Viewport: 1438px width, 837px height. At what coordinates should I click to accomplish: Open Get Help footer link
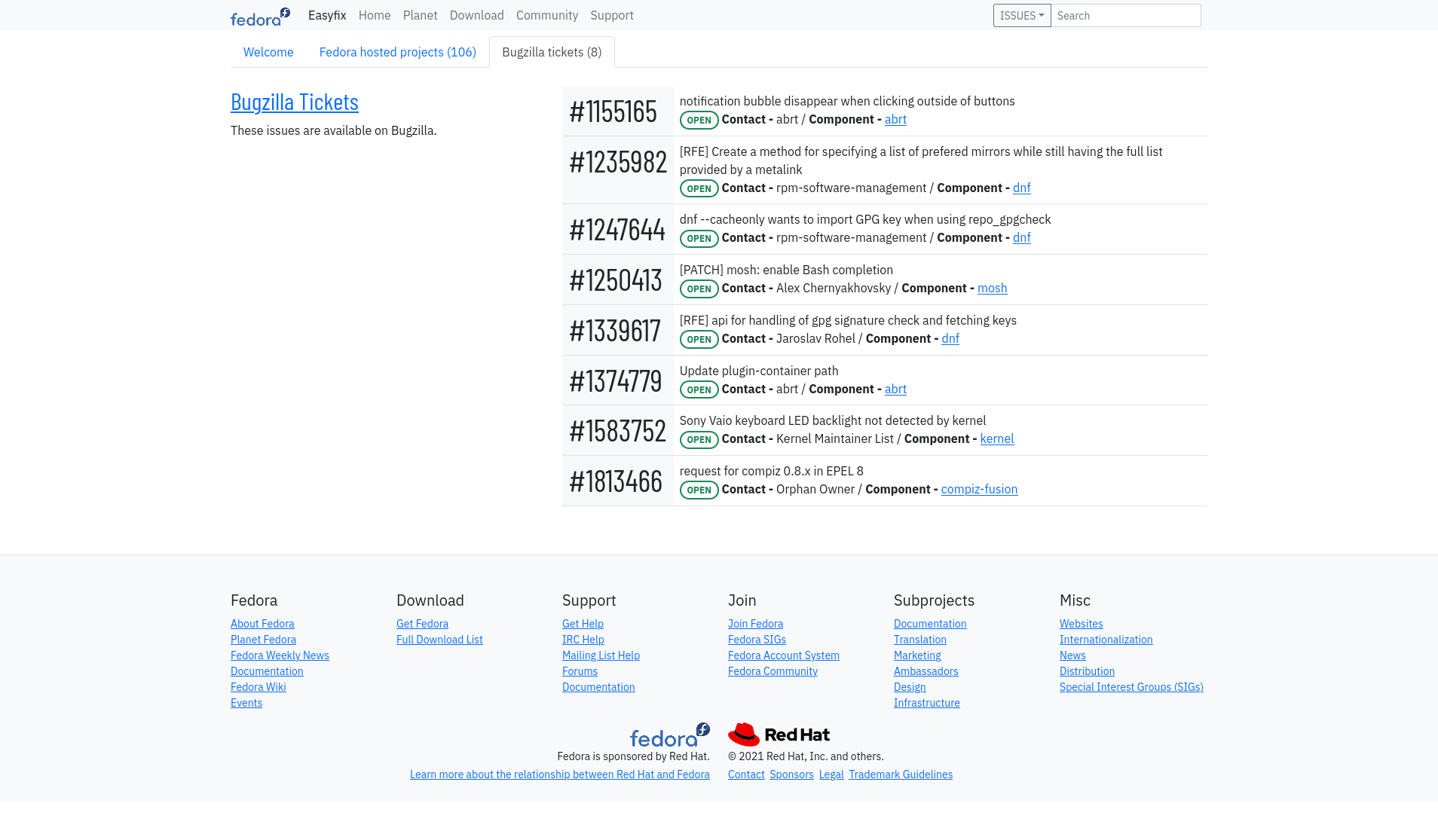(583, 624)
